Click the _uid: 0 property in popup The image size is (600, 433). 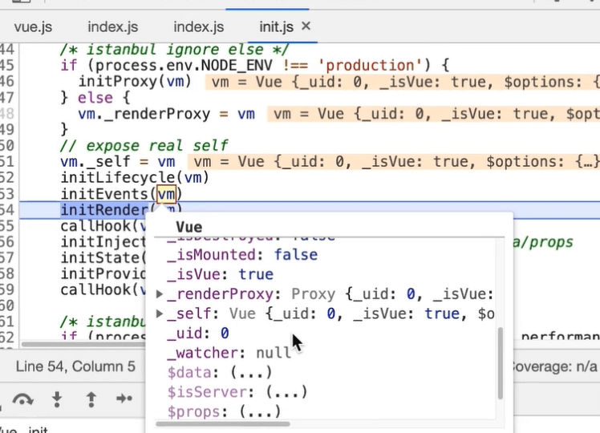198,333
